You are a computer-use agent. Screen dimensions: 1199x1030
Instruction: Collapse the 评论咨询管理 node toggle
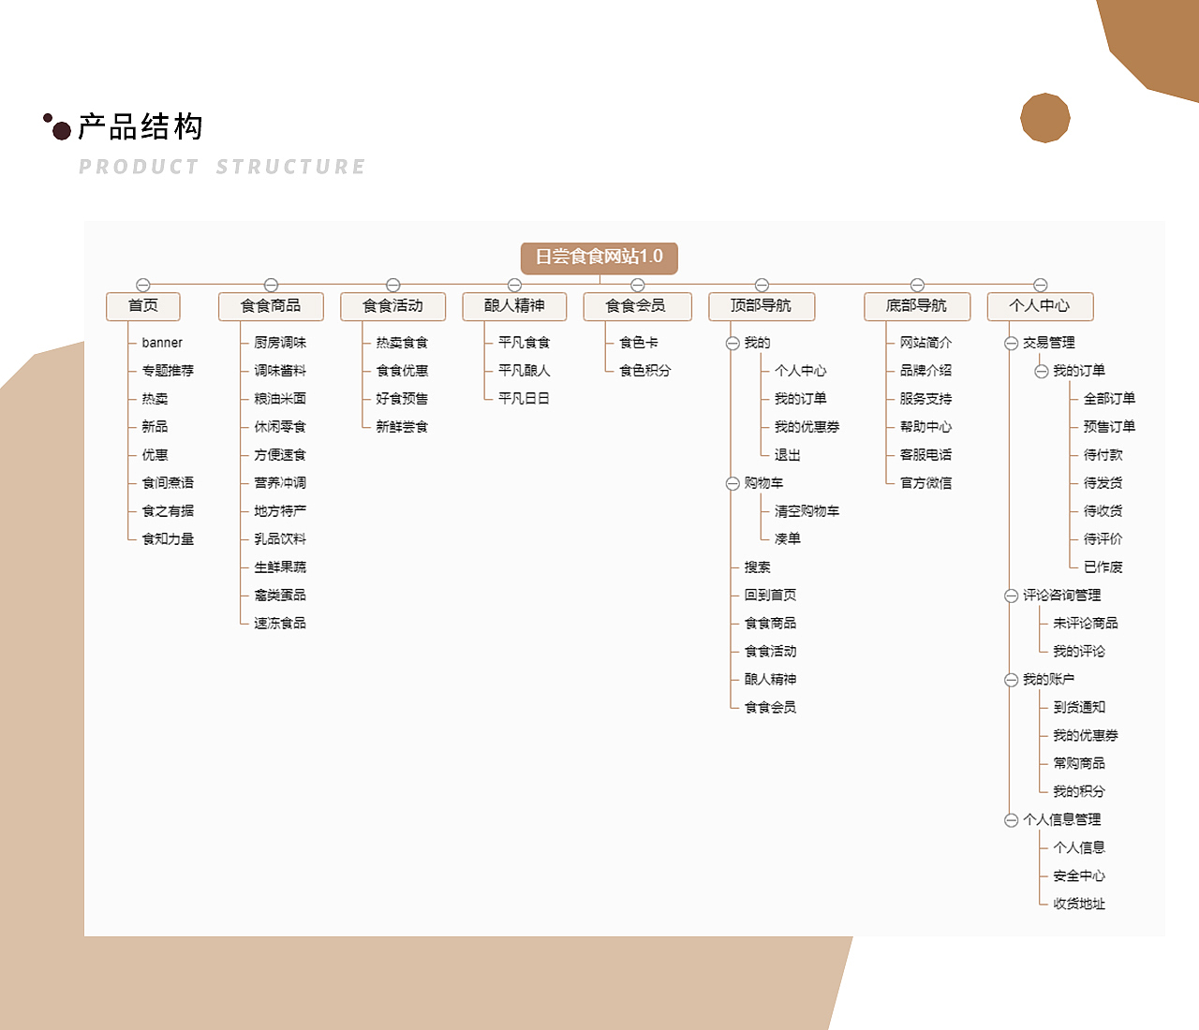pyautogui.click(x=1011, y=596)
